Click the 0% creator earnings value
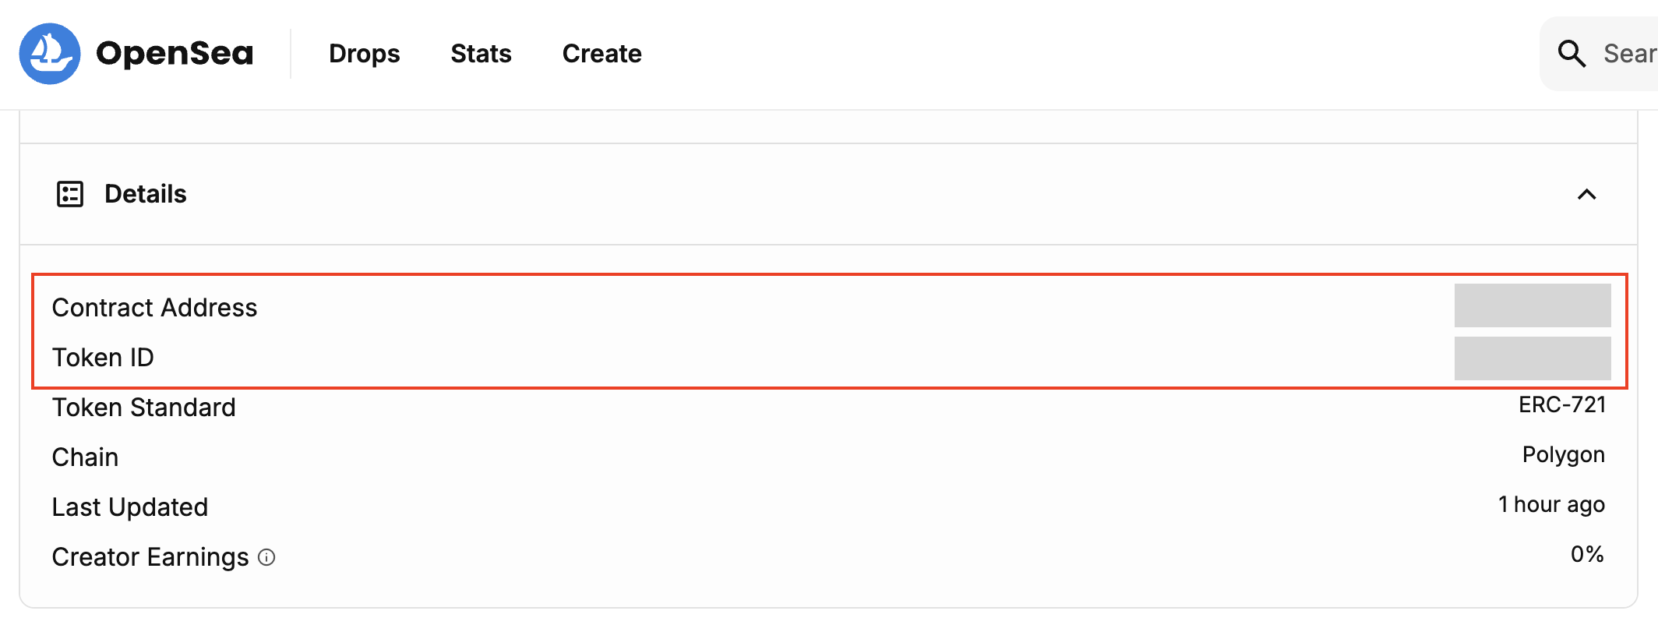This screenshot has width=1658, height=639. click(1587, 555)
